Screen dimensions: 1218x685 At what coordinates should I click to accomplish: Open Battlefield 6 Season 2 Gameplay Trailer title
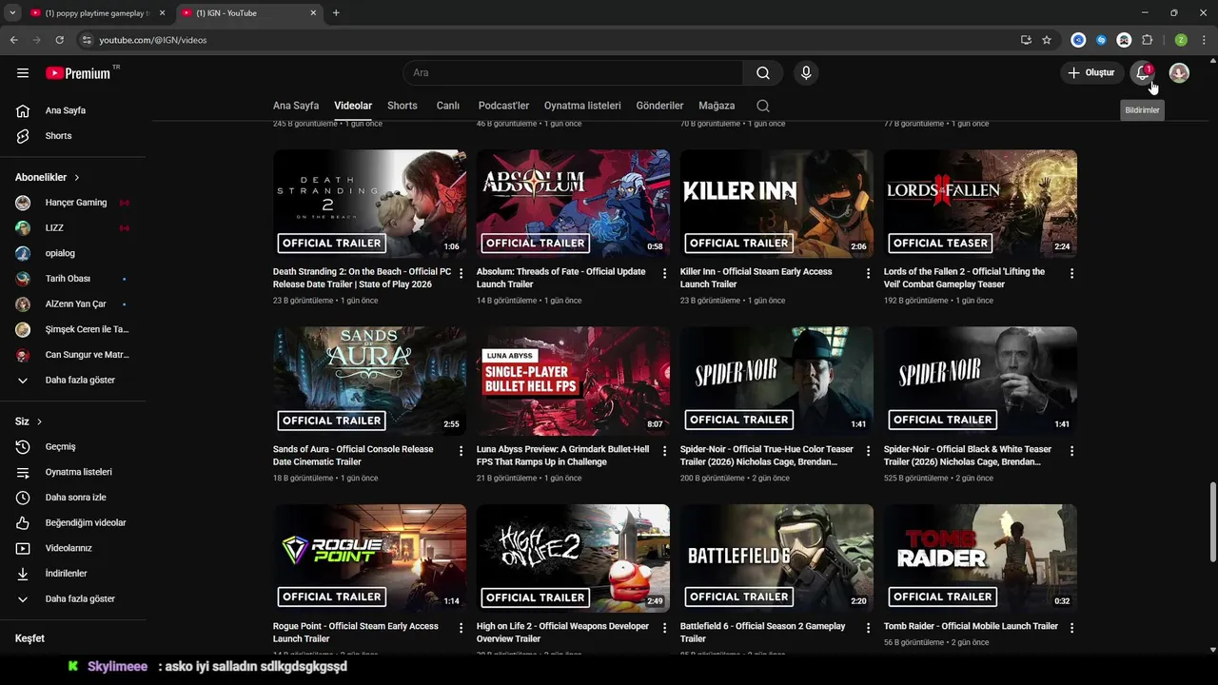(762, 633)
